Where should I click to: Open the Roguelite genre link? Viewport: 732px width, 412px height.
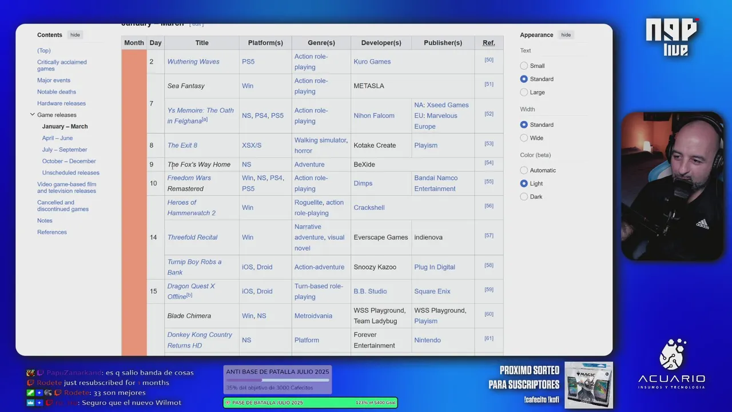pyautogui.click(x=308, y=203)
